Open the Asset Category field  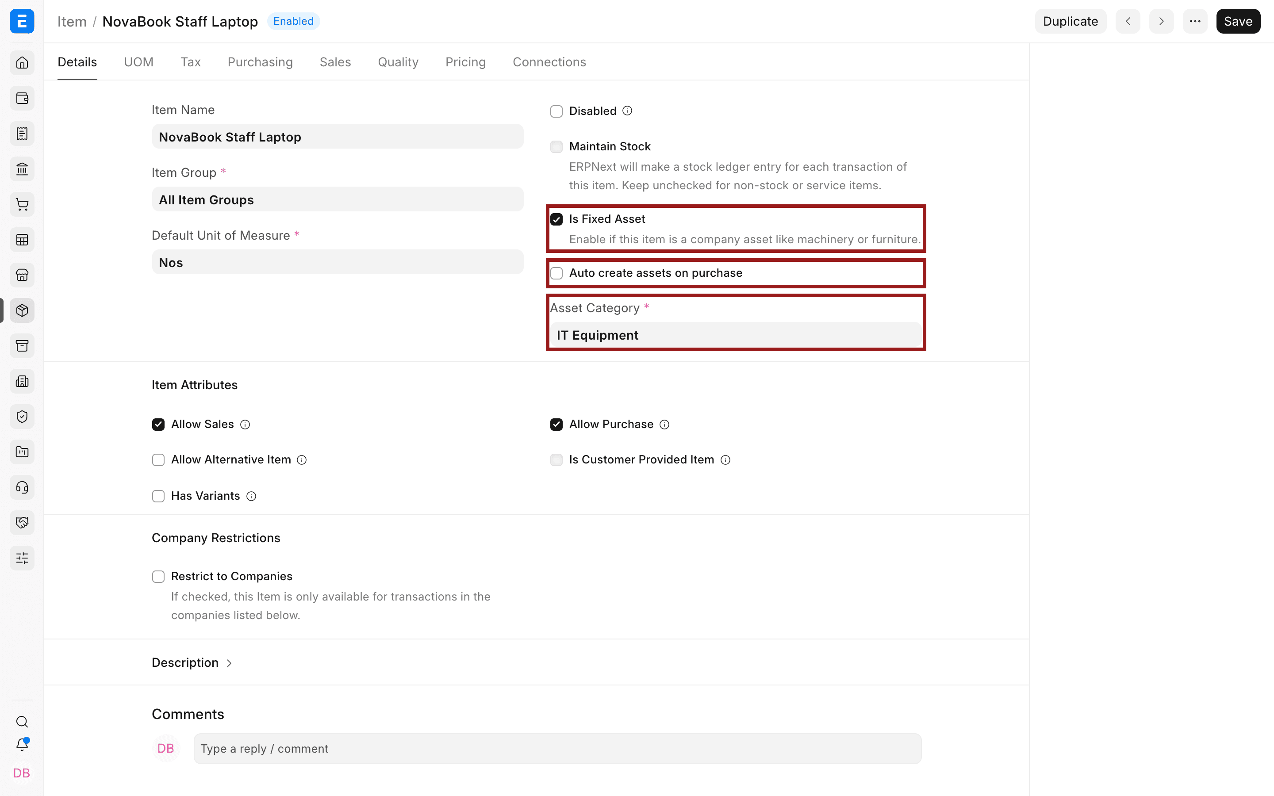[x=736, y=335]
